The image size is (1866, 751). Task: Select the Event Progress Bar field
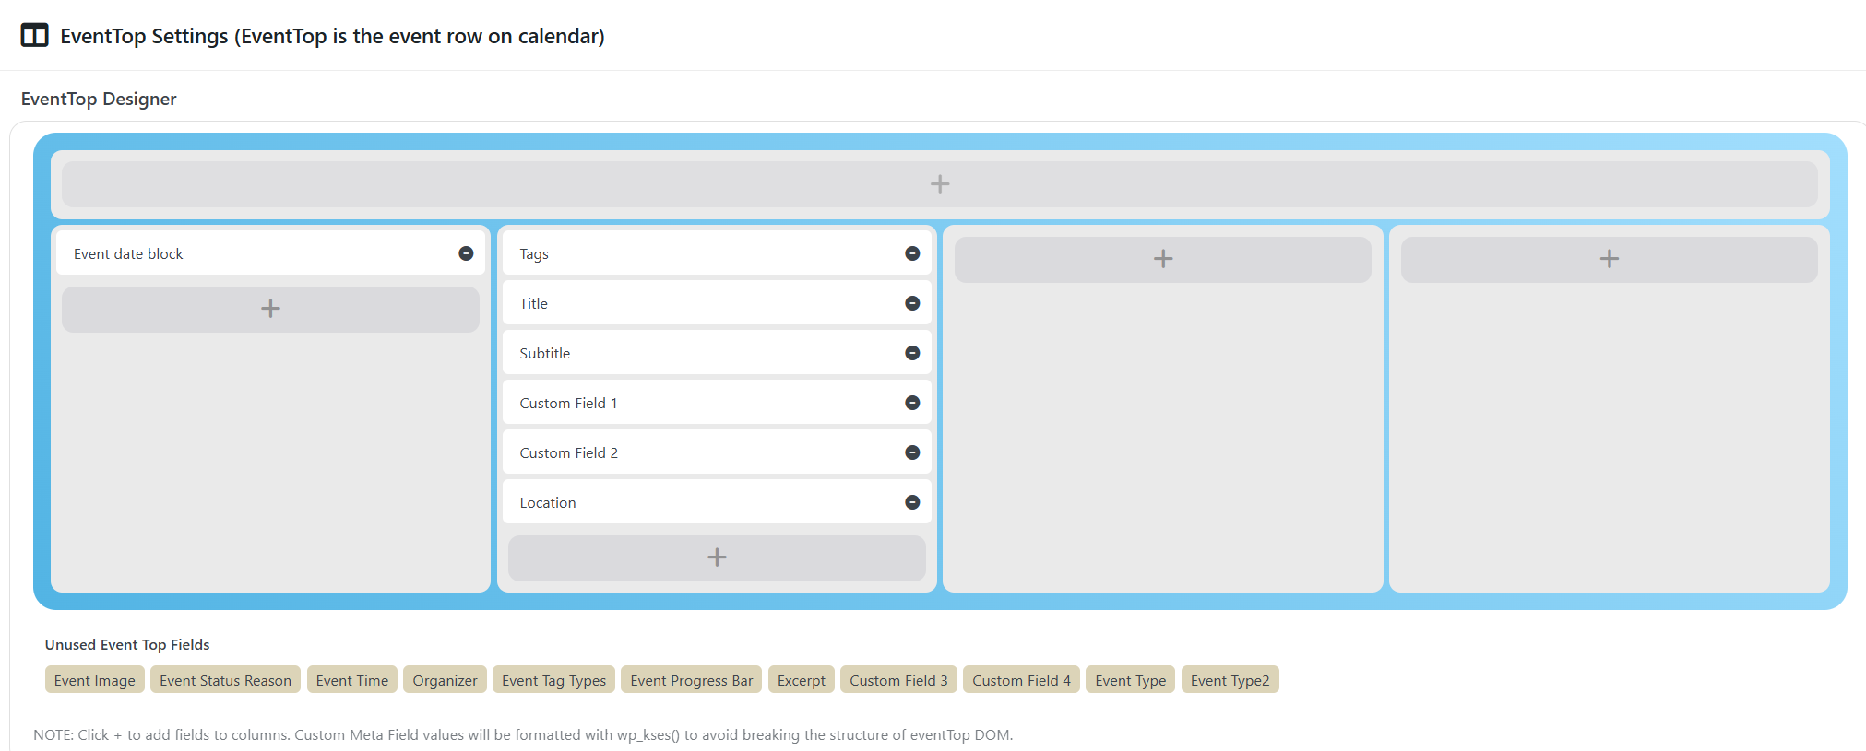click(x=691, y=680)
